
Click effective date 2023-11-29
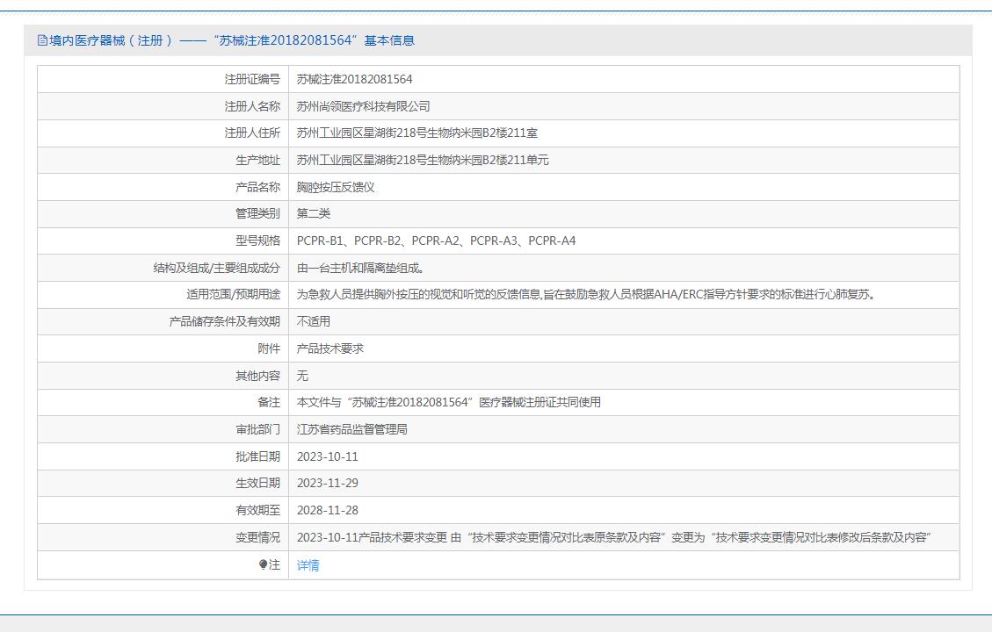click(x=327, y=484)
